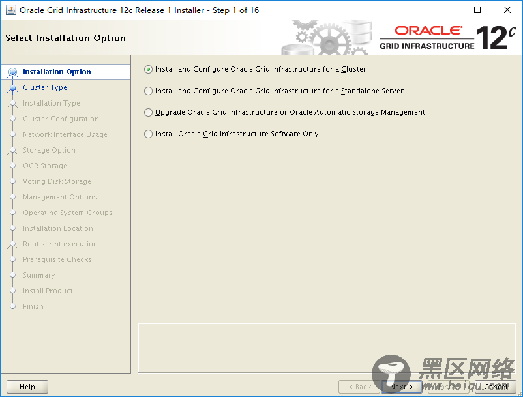This screenshot has width=523, height=397.
Task: Click the Voting Disk Storage step label
Action: (57, 181)
